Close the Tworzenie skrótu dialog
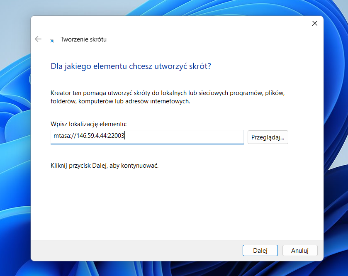The height and width of the screenshot is (276, 348). click(314, 23)
